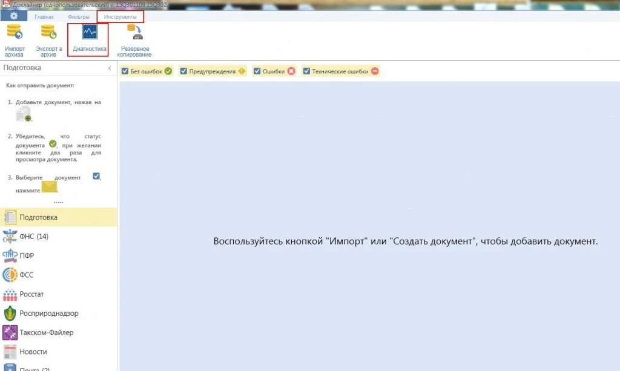
Task: Toggle the Предупреждения checkbox
Action: click(x=183, y=71)
